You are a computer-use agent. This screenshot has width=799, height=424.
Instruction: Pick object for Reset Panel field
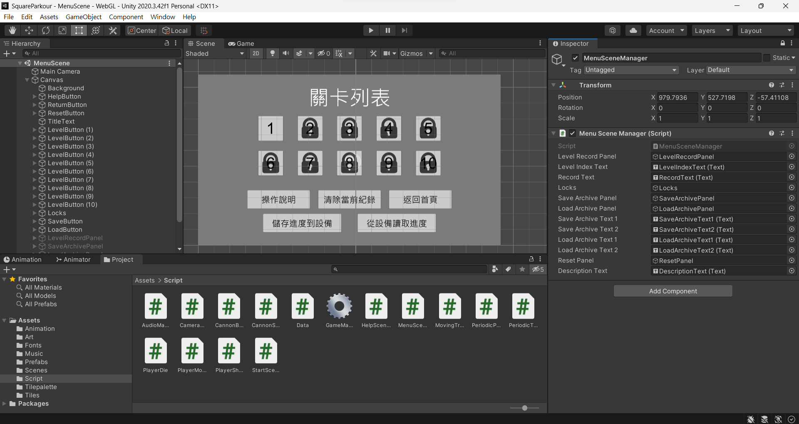click(792, 260)
